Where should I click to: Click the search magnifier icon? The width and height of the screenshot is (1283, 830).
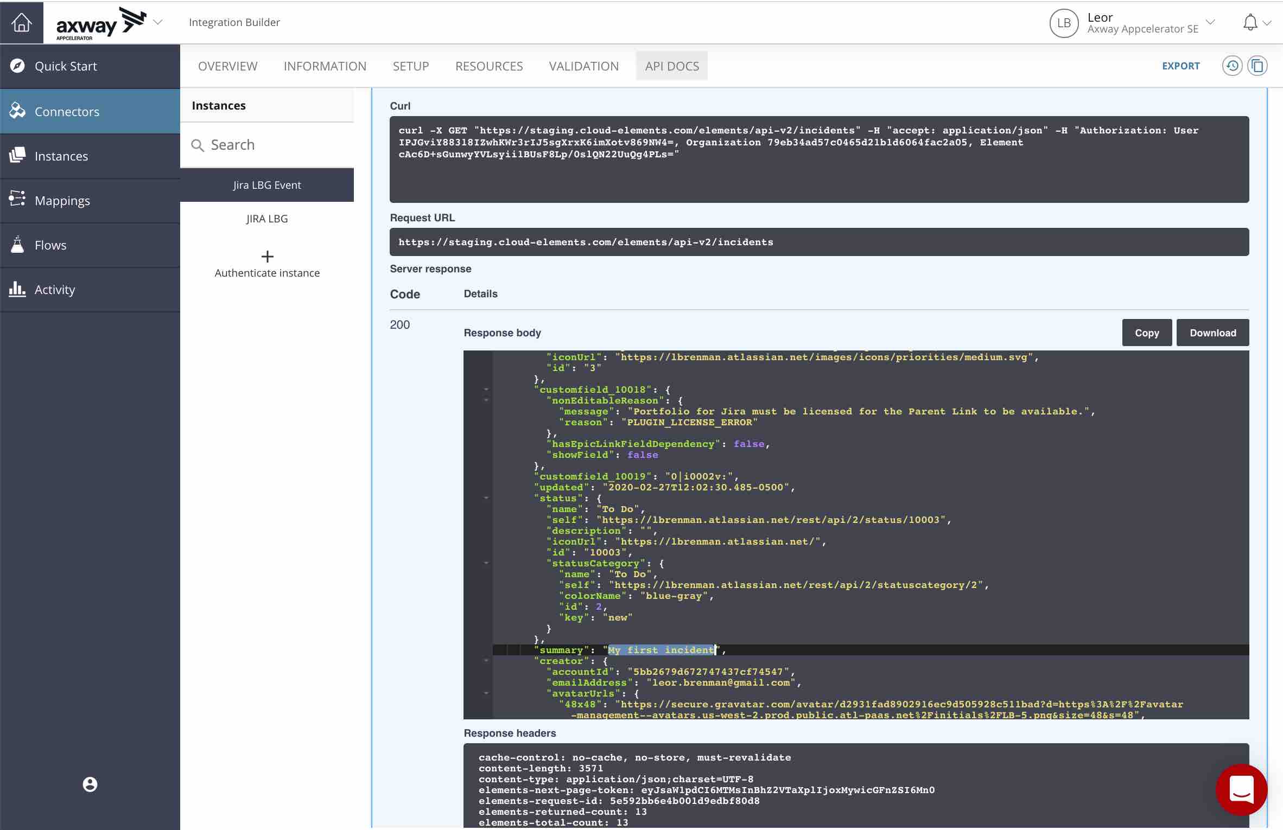point(198,145)
